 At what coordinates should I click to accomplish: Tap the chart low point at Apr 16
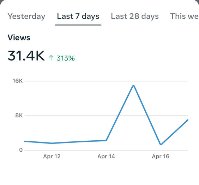click(x=161, y=144)
